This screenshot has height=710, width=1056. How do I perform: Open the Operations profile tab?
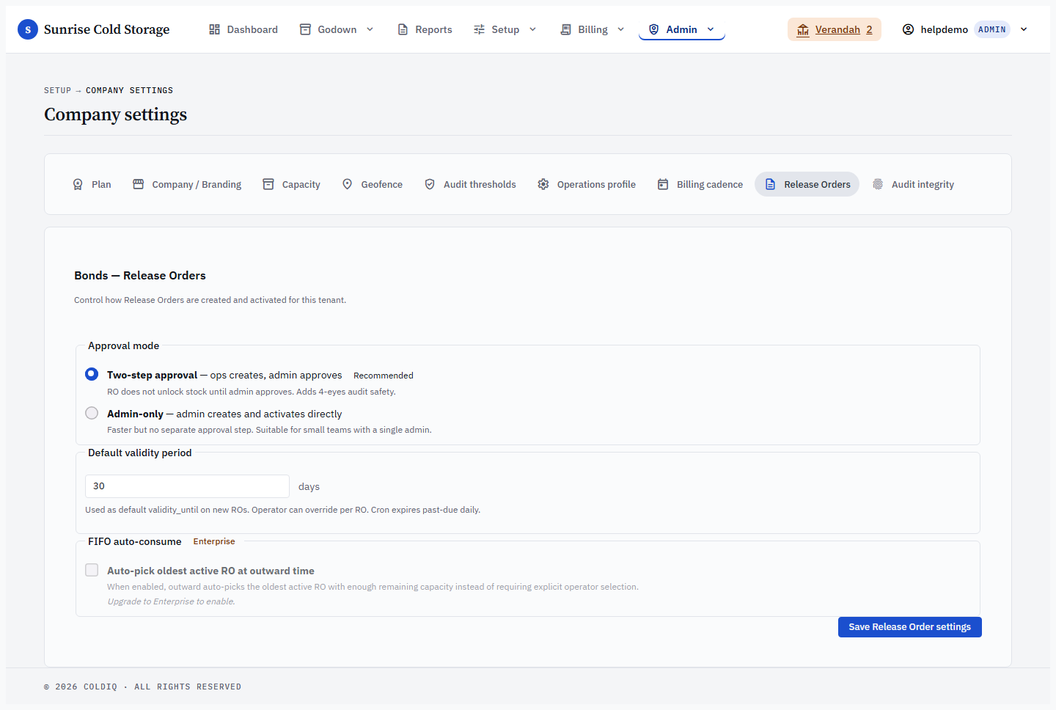587,184
